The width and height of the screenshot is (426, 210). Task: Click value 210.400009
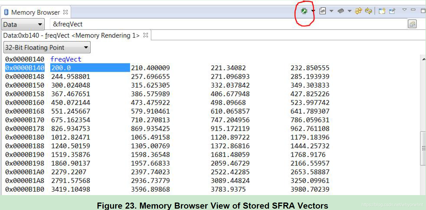(150, 68)
